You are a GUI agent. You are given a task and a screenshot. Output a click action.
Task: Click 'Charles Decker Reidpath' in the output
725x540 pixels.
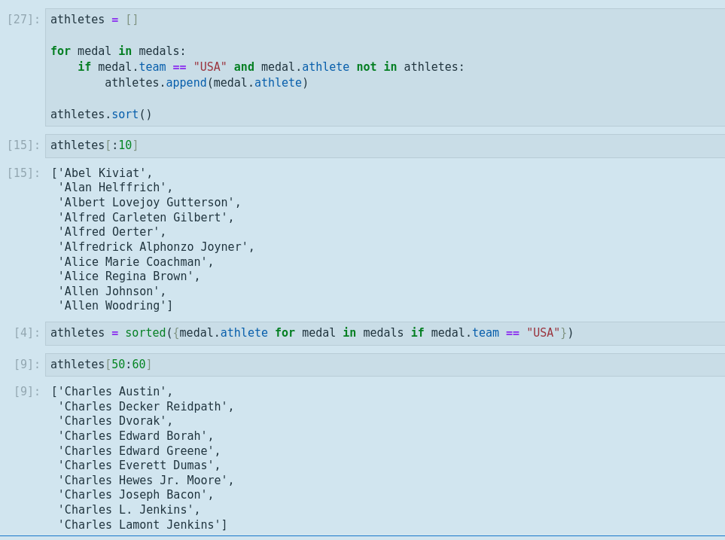pyautogui.click(x=145, y=407)
